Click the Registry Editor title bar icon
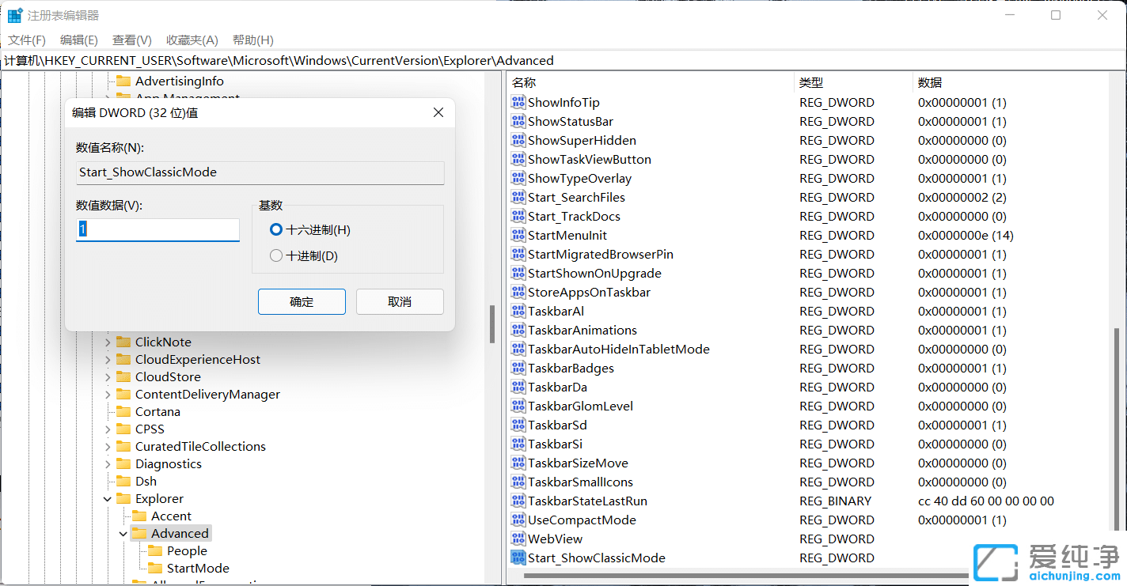The image size is (1127, 586). click(x=13, y=14)
